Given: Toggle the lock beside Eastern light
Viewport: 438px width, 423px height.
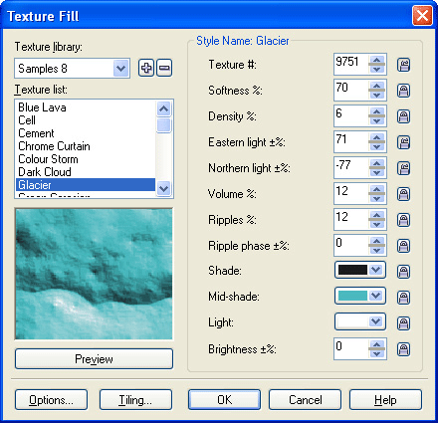Looking at the screenshot, I should point(403,142).
